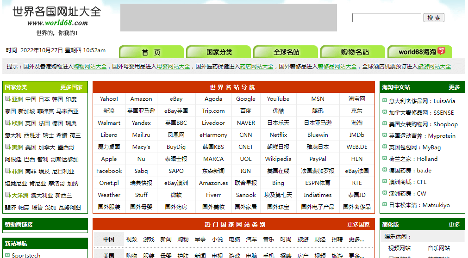468x258 pixels.
Task: Open Facebook in the site grid
Action: pos(109,171)
